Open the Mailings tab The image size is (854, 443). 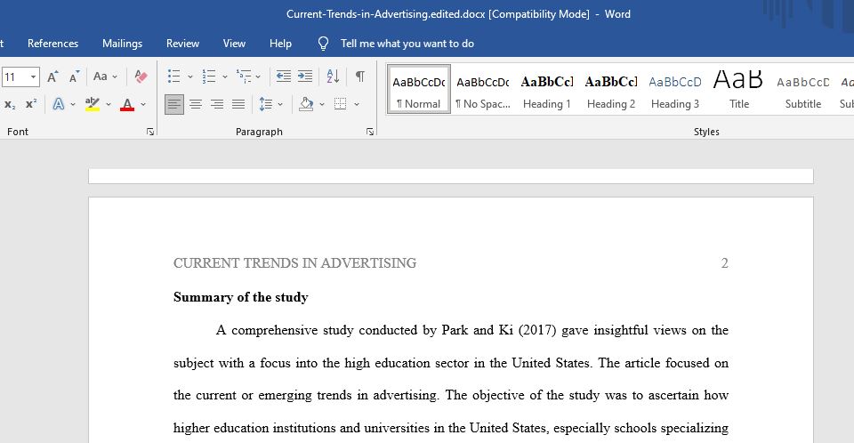122,44
